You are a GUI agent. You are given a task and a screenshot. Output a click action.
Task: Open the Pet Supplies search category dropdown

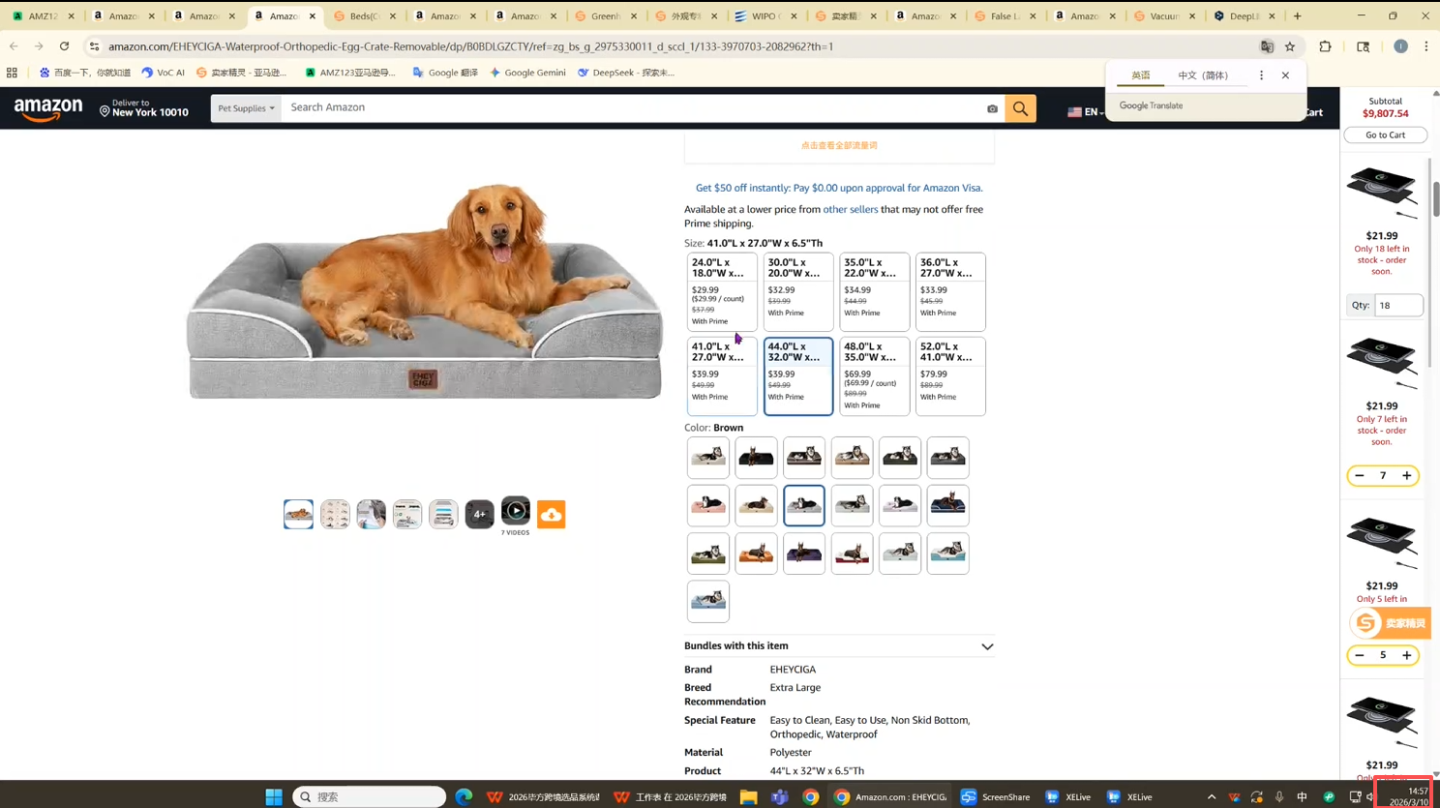[246, 108]
